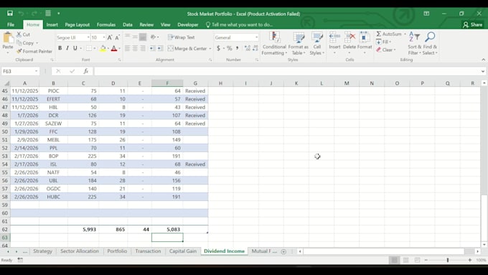Toggle Wrap Text
The width and height of the screenshot is (488, 275).
point(181,37)
